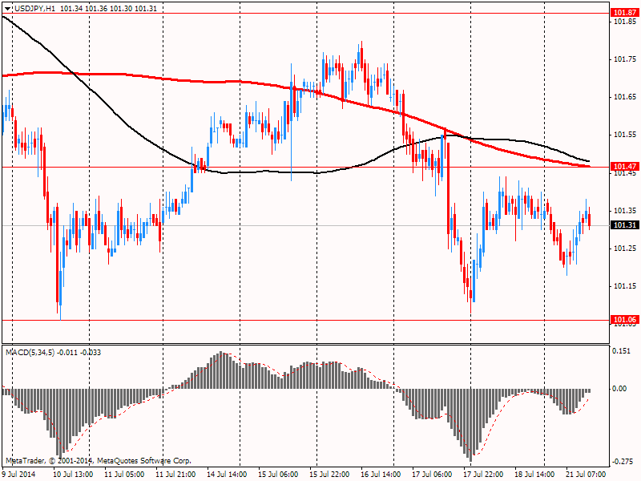
Task: Click the 15 Jul 22:00 time label
Action: coord(329,475)
